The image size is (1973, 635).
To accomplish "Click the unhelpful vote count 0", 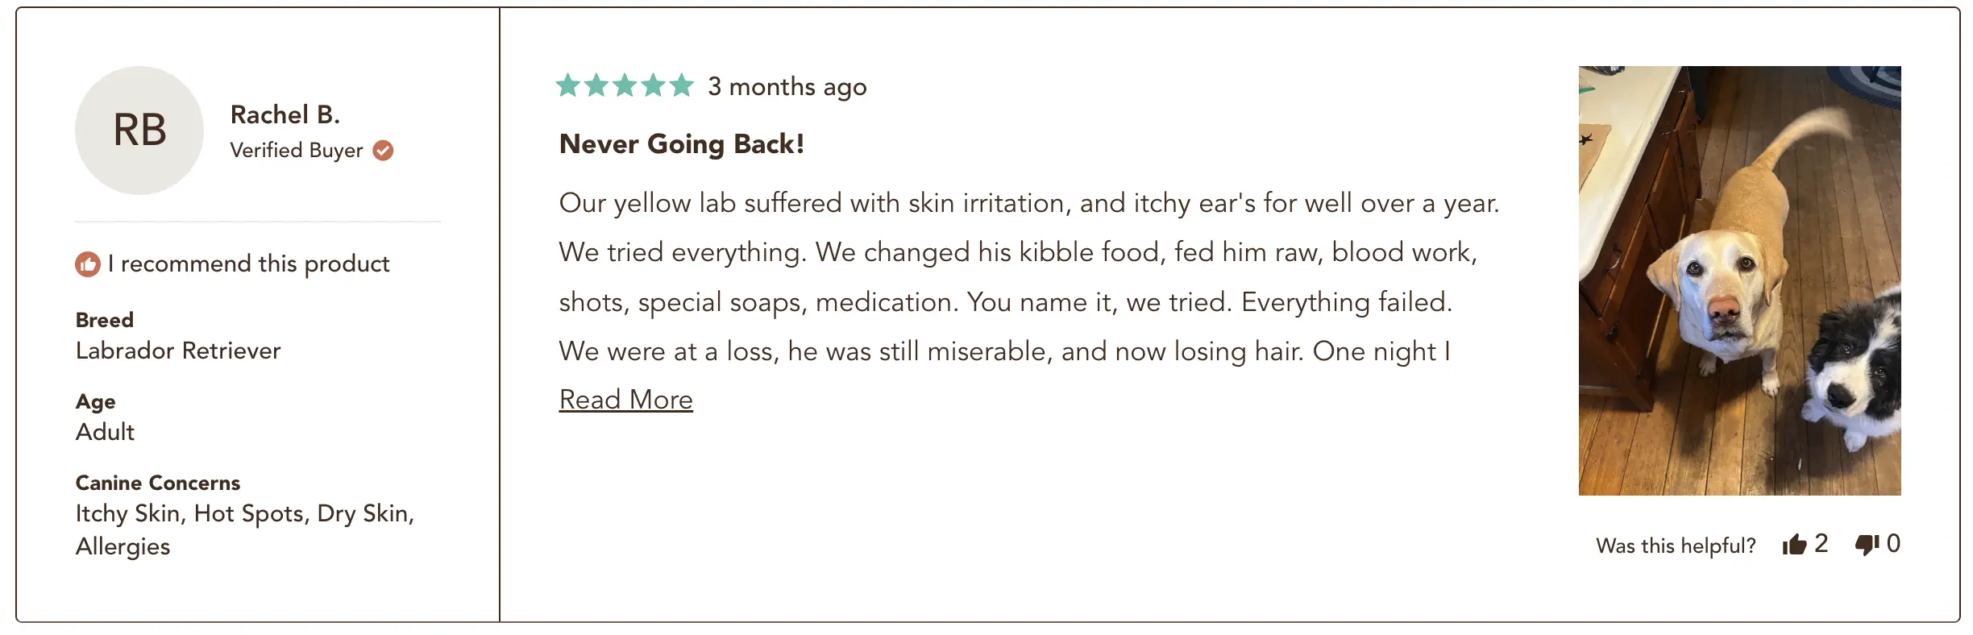I will [1893, 543].
